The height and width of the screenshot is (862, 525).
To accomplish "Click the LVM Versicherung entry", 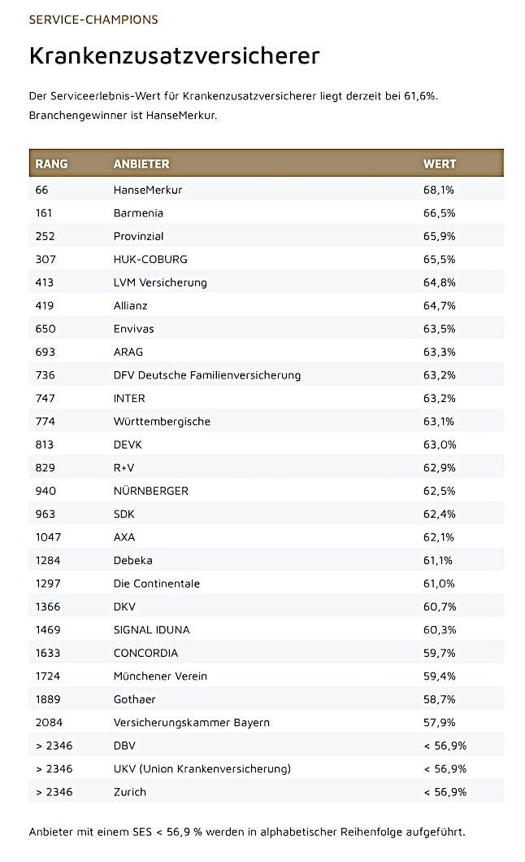I will (x=160, y=282).
